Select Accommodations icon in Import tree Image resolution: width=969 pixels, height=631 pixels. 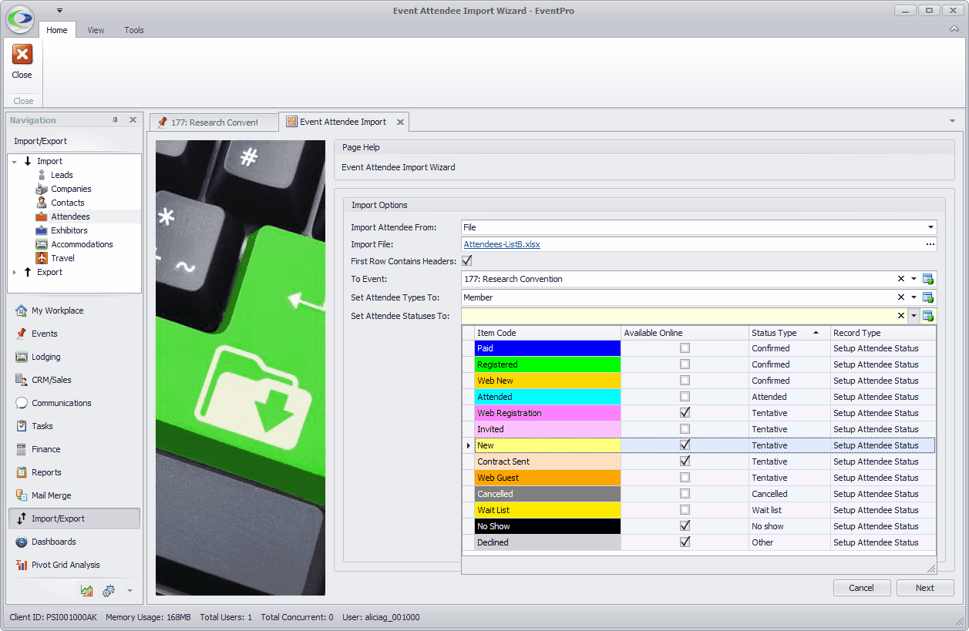click(42, 244)
